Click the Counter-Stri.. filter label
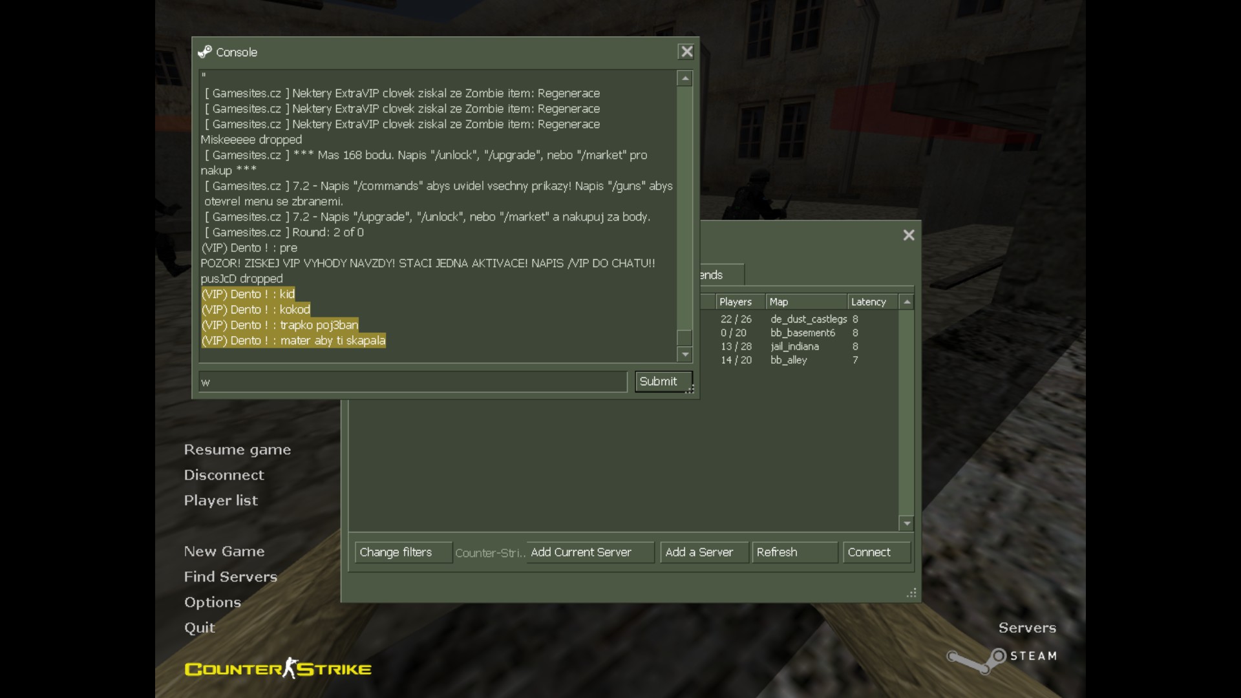 pyautogui.click(x=490, y=553)
